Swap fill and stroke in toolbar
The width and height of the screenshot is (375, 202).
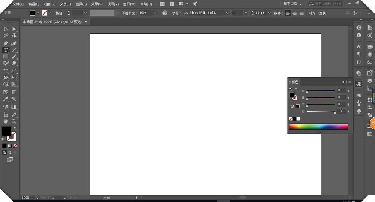pos(15,129)
